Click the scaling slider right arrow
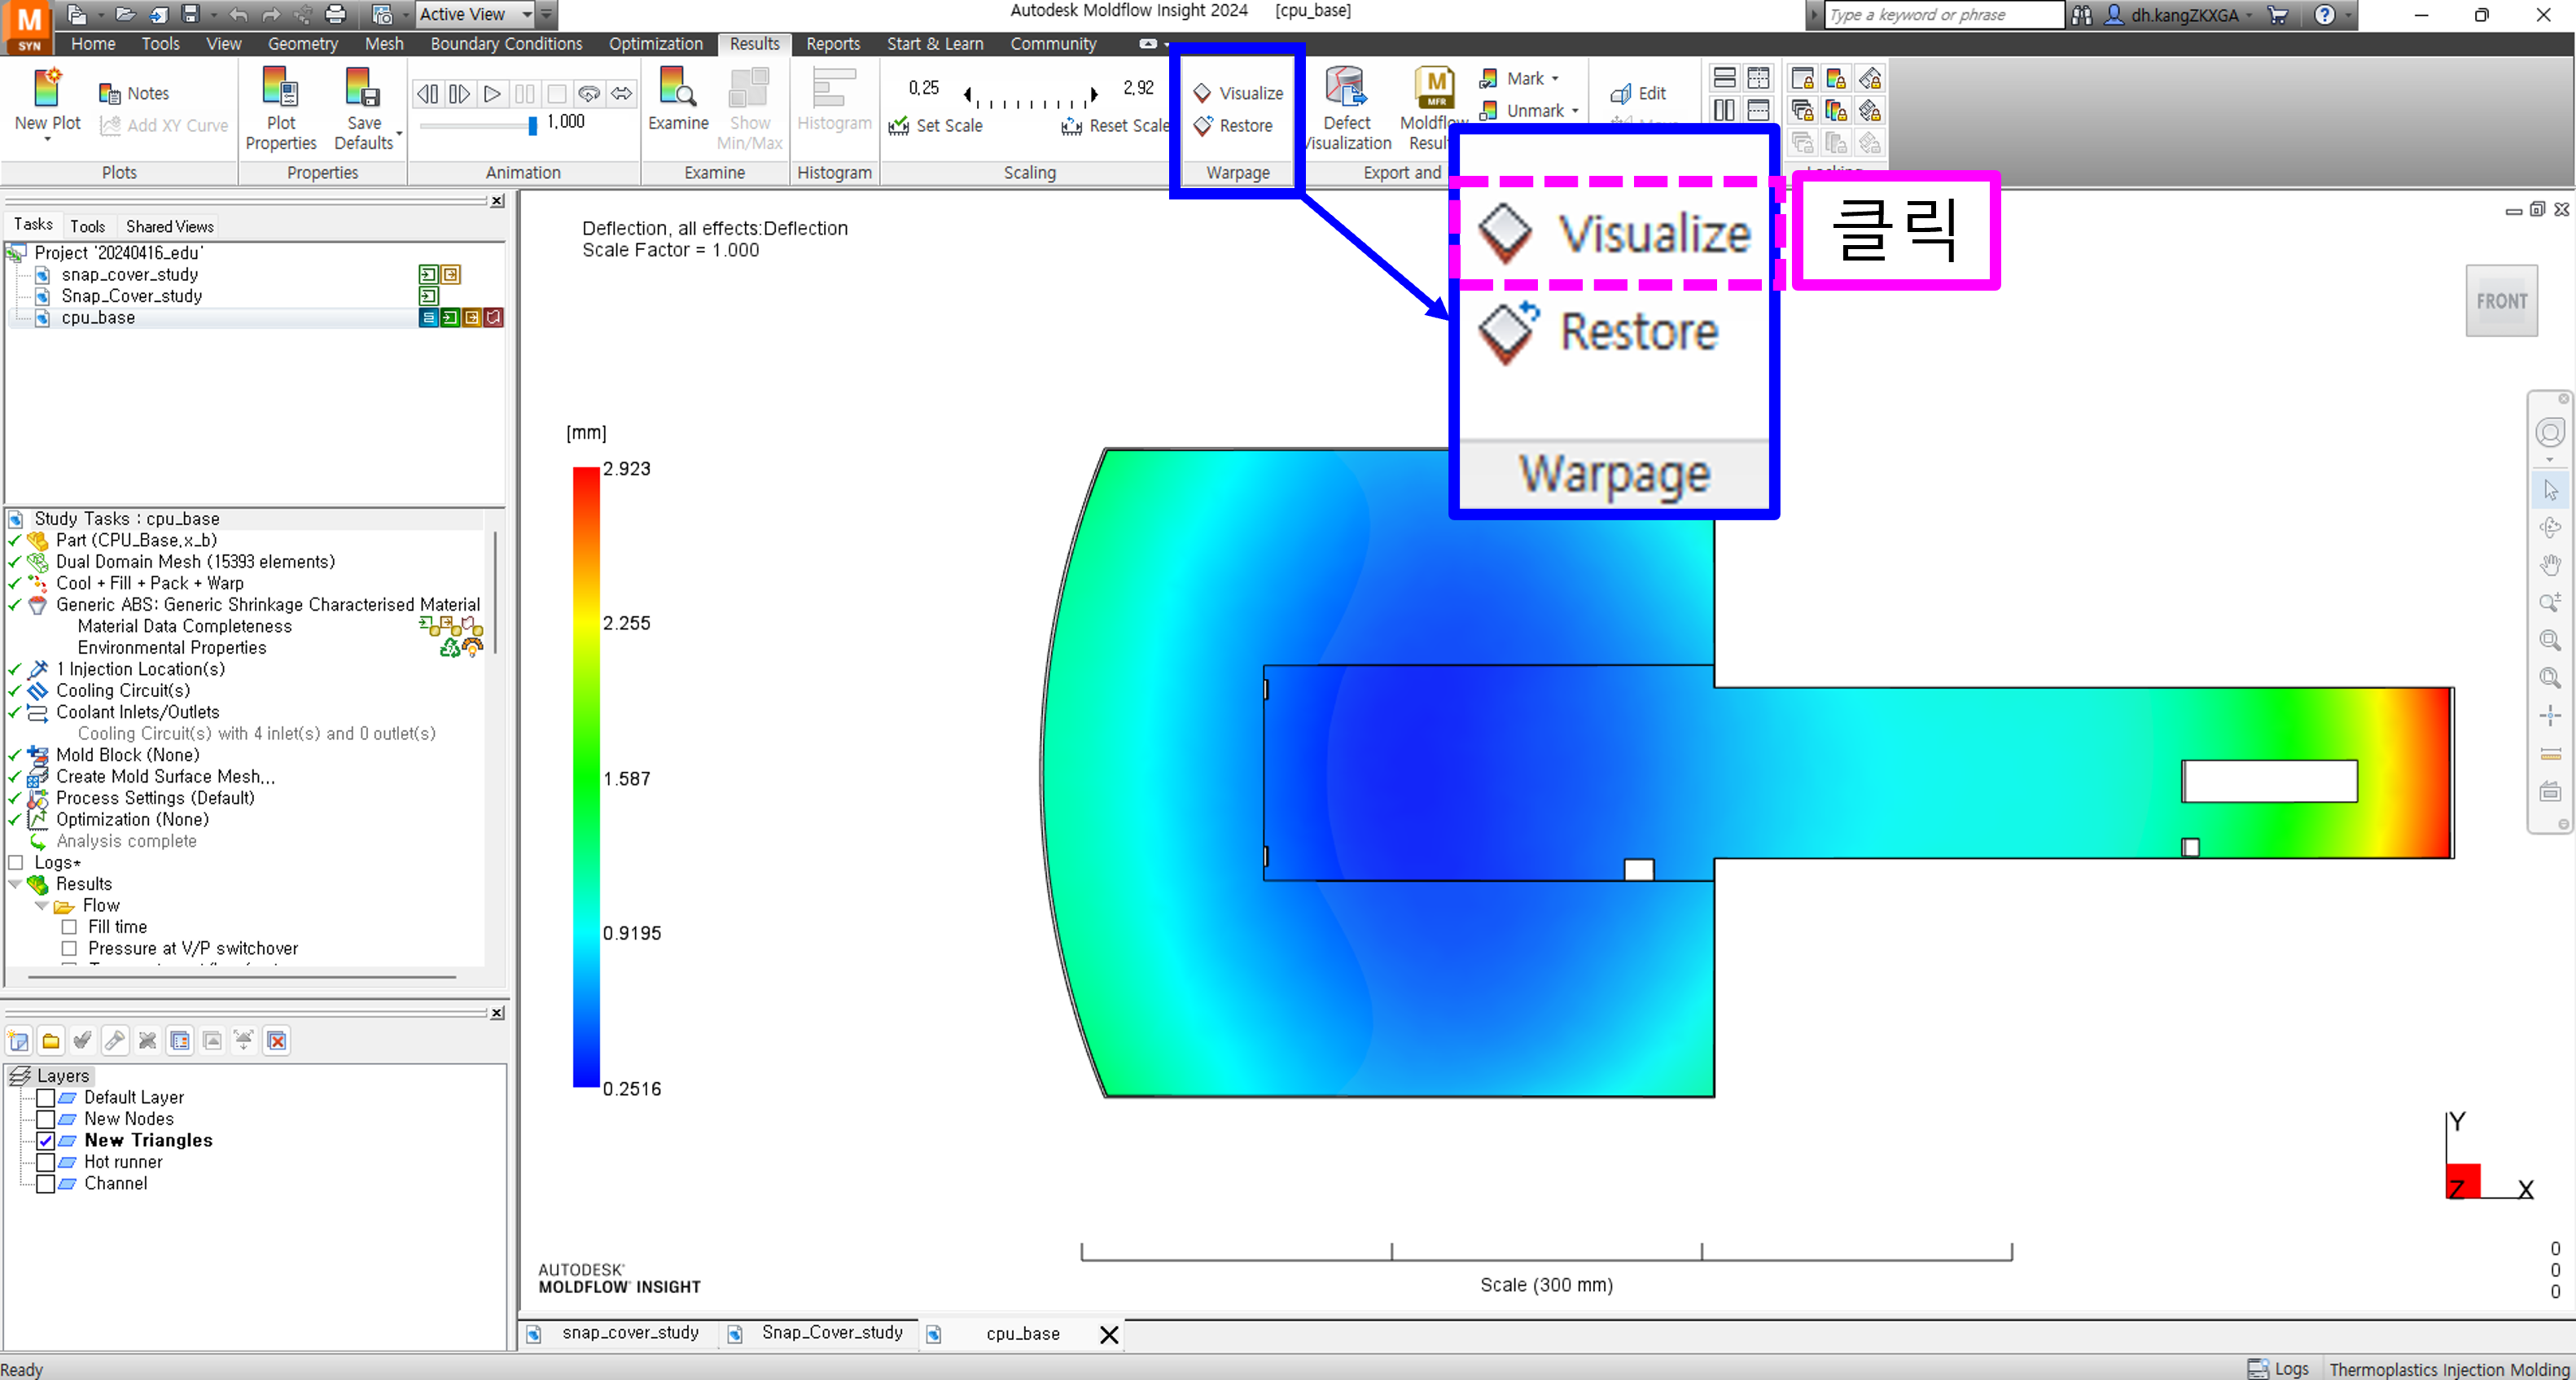Viewport: 2576px width, 1380px height. pyautogui.click(x=1094, y=95)
